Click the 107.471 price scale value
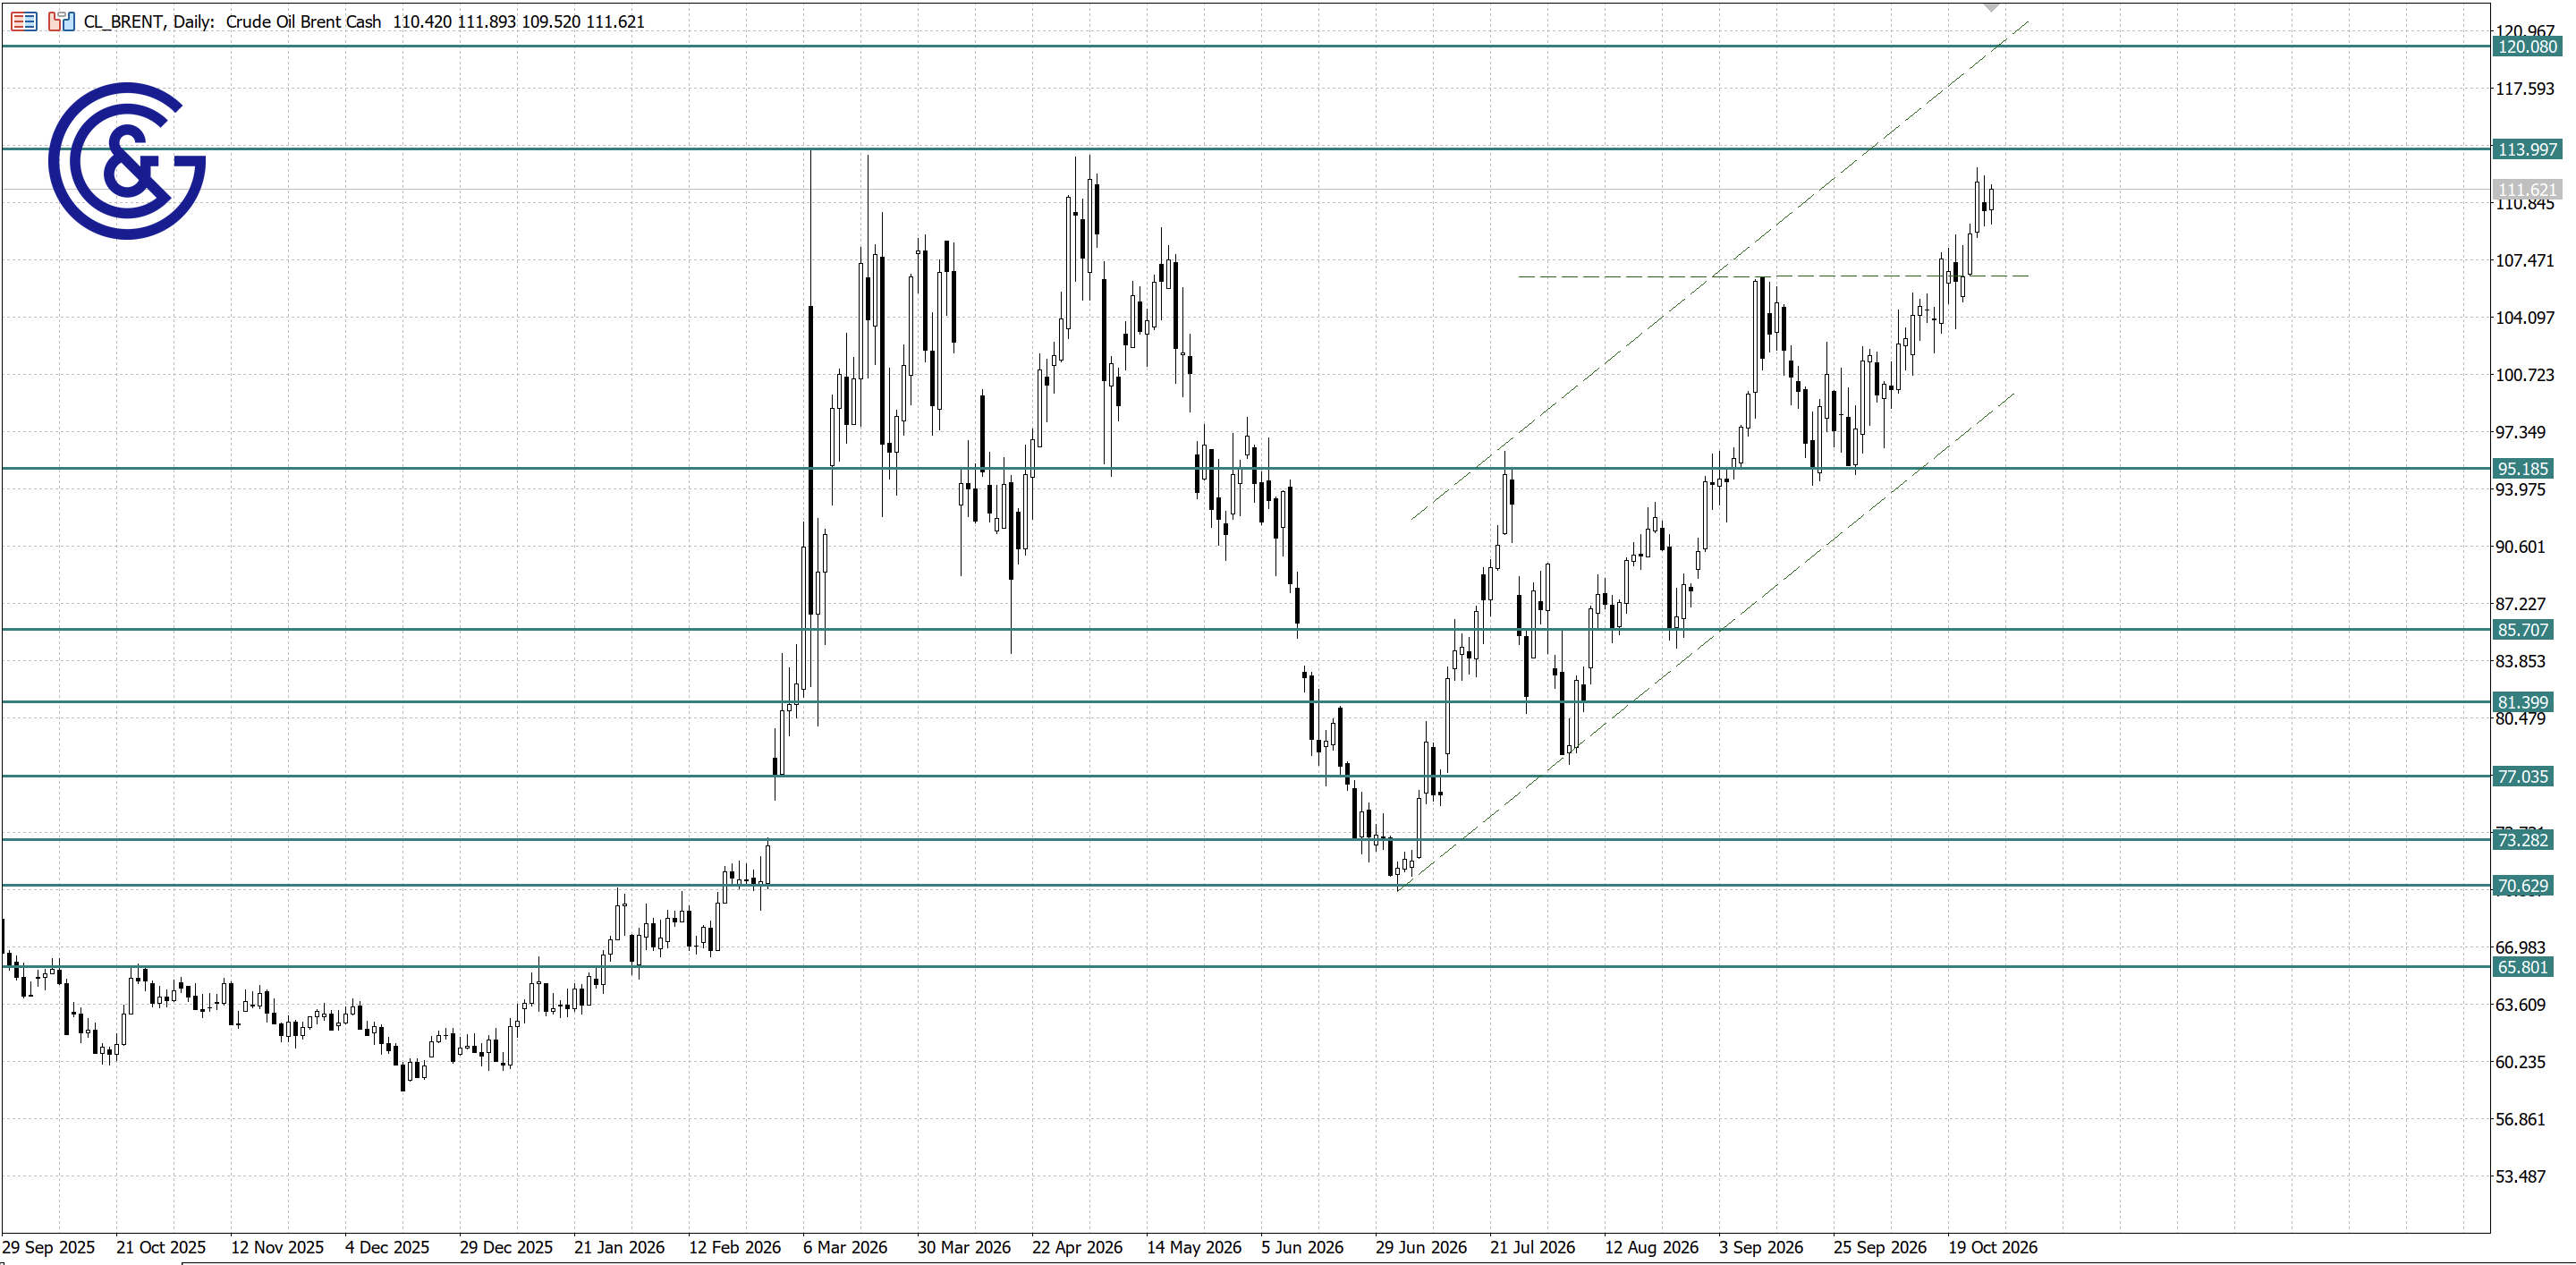The width and height of the screenshot is (2576, 1265). (2525, 261)
